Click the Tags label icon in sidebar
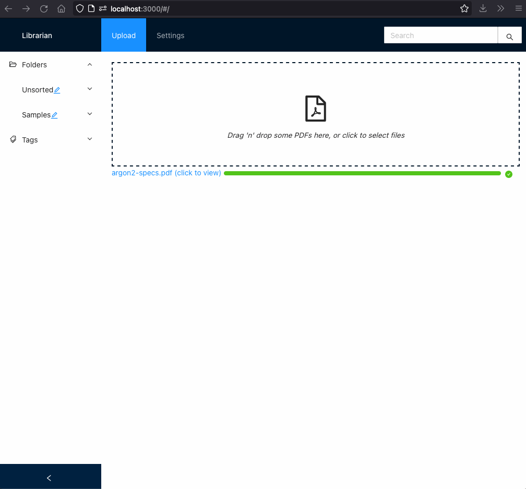Screen dimensions: 526x489 point(13,139)
